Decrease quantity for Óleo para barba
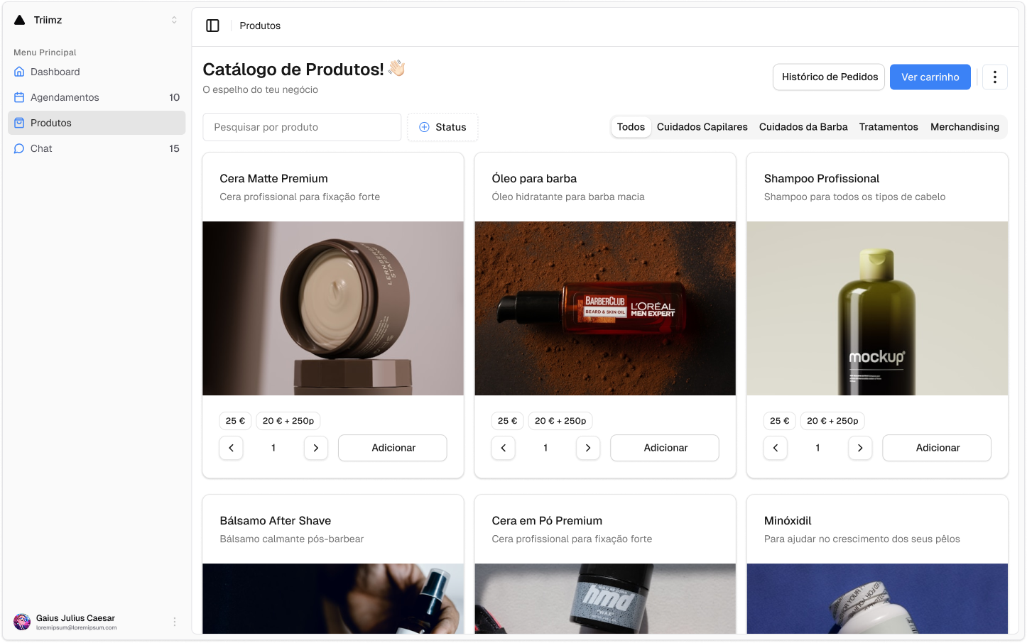 (504, 448)
